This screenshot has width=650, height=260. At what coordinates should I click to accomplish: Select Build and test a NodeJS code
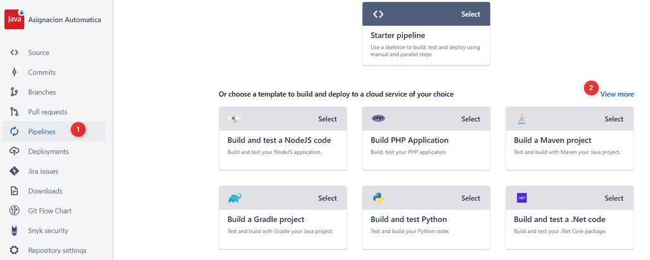coord(283,138)
